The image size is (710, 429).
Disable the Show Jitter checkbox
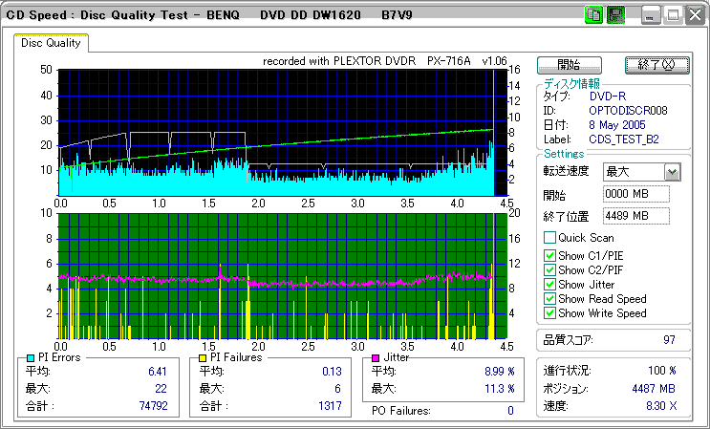549,285
